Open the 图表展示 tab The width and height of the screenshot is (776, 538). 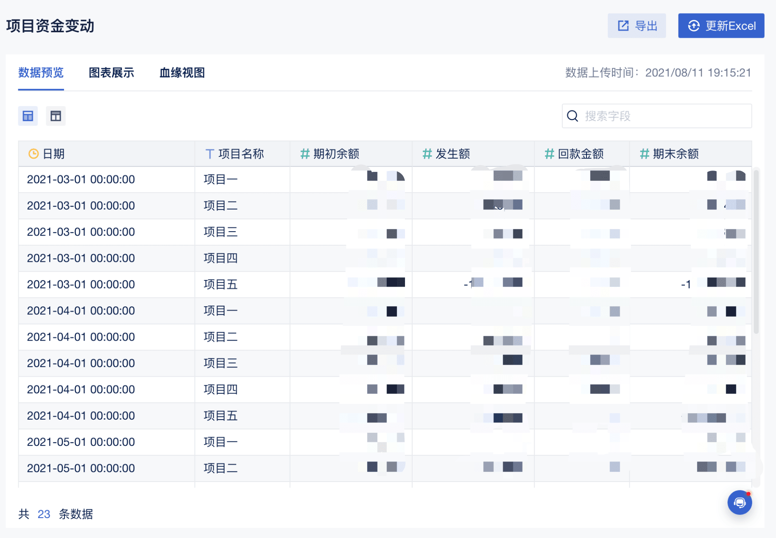(112, 73)
